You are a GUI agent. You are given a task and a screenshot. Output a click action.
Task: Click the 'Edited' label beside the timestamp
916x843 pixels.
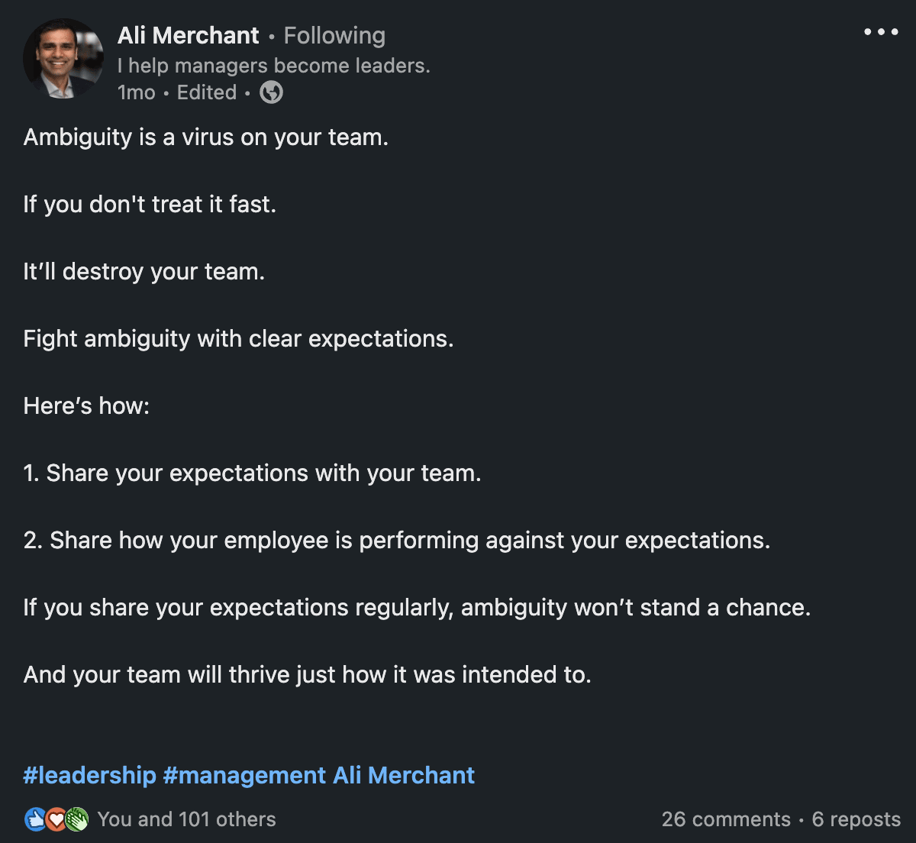coord(207,92)
